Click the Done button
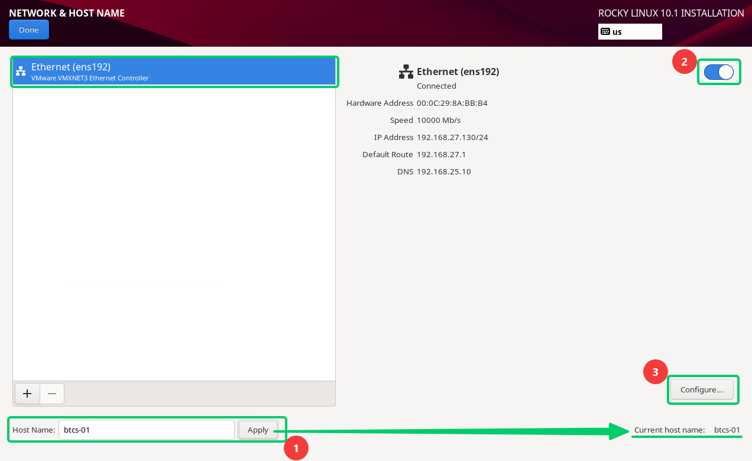 pyautogui.click(x=29, y=30)
